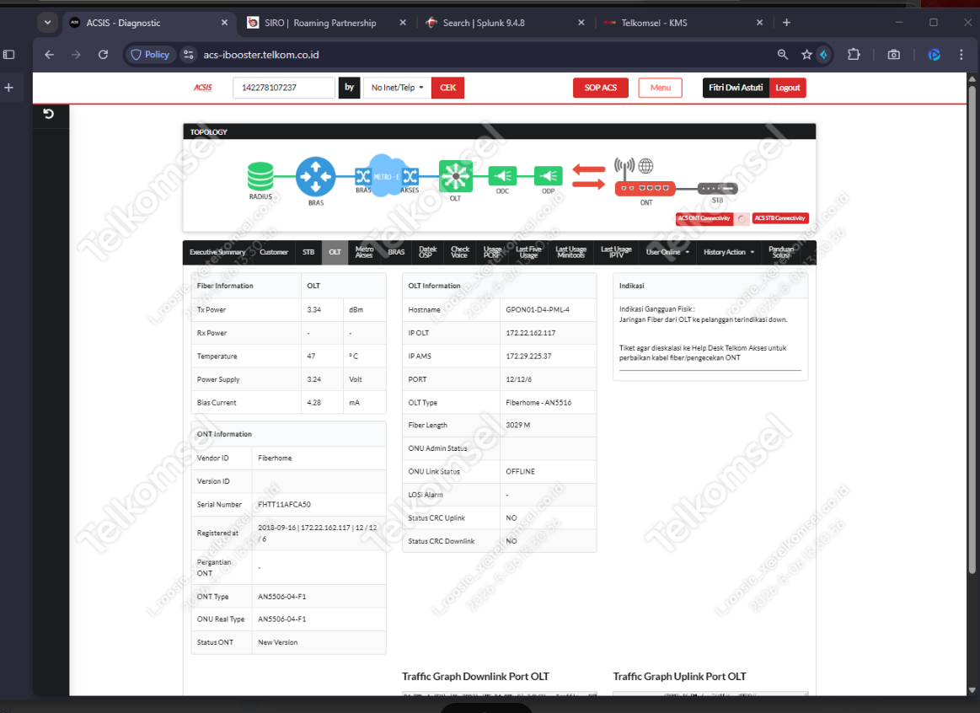Open the Datek OSP tab
This screenshot has height=713, width=980.
click(x=427, y=253)
